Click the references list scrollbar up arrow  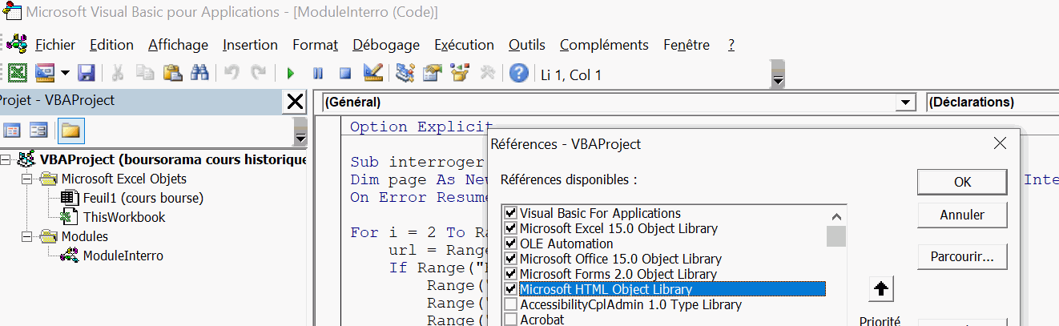click(836, 216)
